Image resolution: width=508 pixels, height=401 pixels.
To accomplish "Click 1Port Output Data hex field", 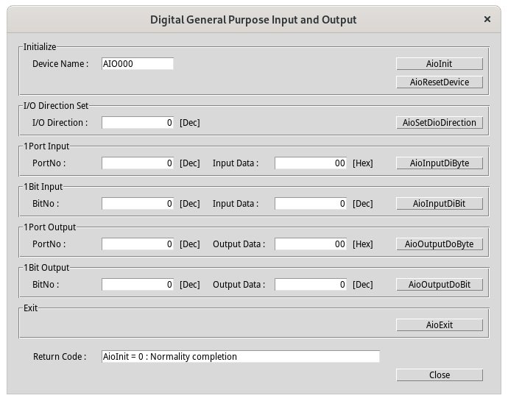I will point(311,244).
